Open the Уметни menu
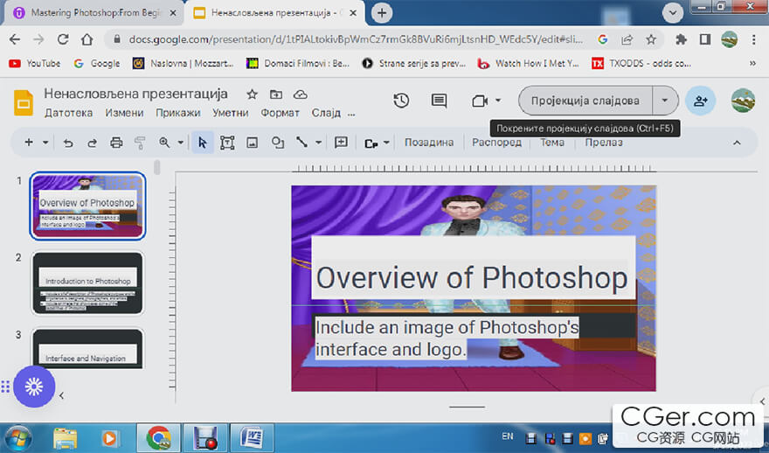769x453 pixels. [x=230, y=113]
